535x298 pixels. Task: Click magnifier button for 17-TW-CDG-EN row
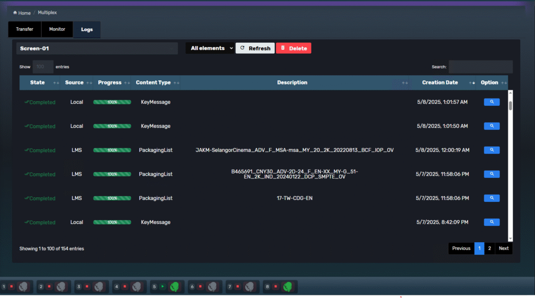coord(492,198)
